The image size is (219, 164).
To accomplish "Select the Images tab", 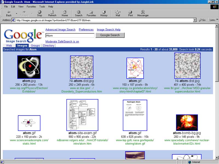I will coord(22,45).
